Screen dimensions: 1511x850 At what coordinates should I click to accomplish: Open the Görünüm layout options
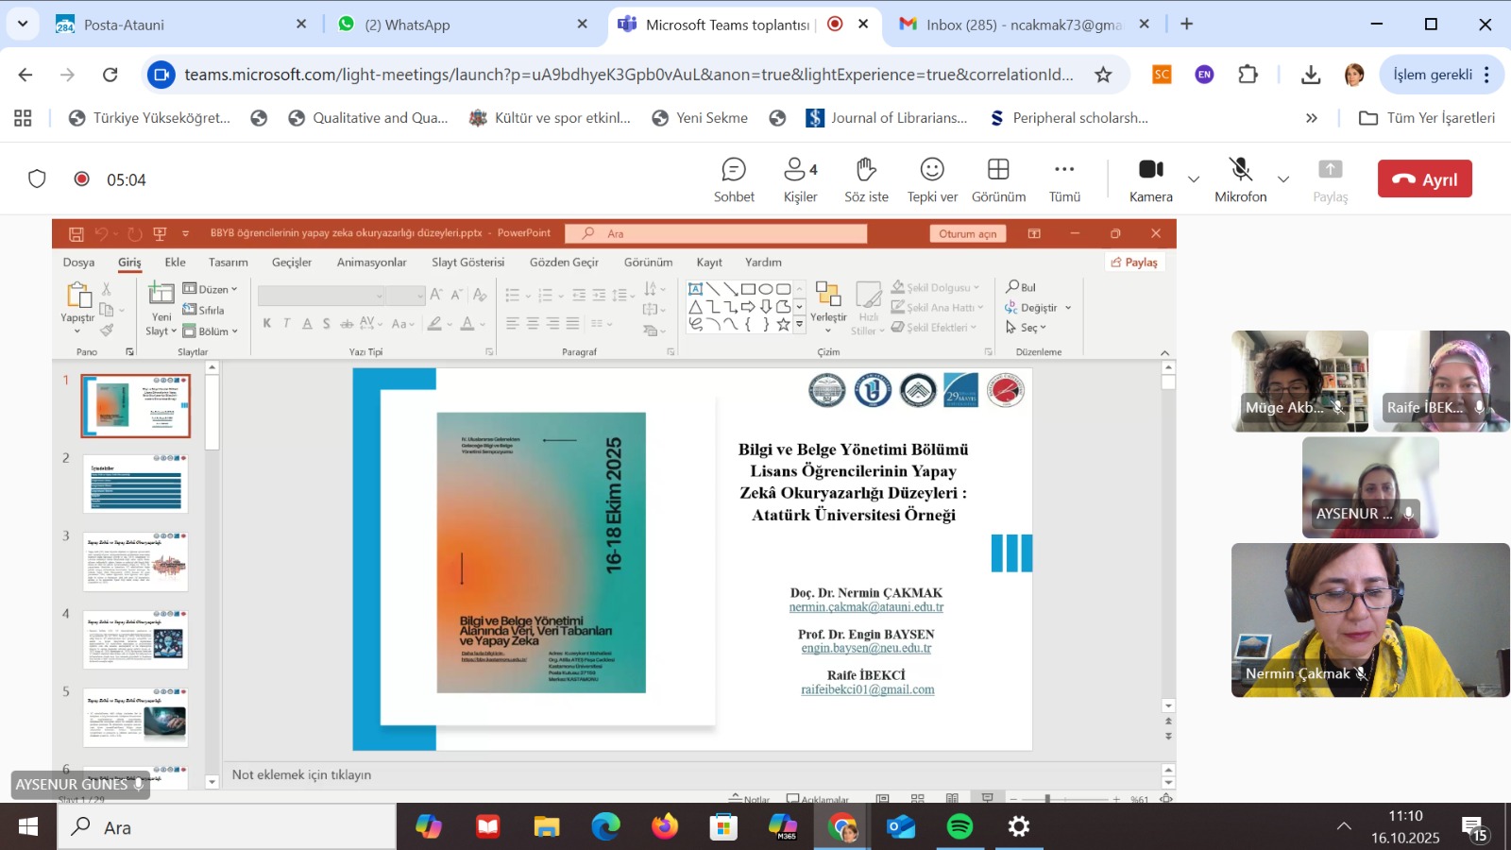(998, 179)
